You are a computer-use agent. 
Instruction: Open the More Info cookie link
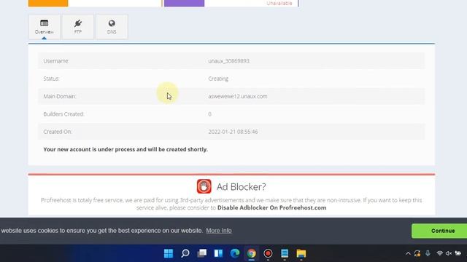point(219,231)
